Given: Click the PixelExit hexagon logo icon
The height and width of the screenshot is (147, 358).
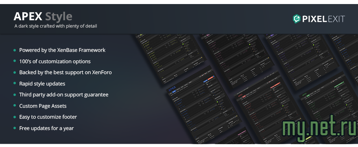Looking at the screenshot, I should [297, 19].
